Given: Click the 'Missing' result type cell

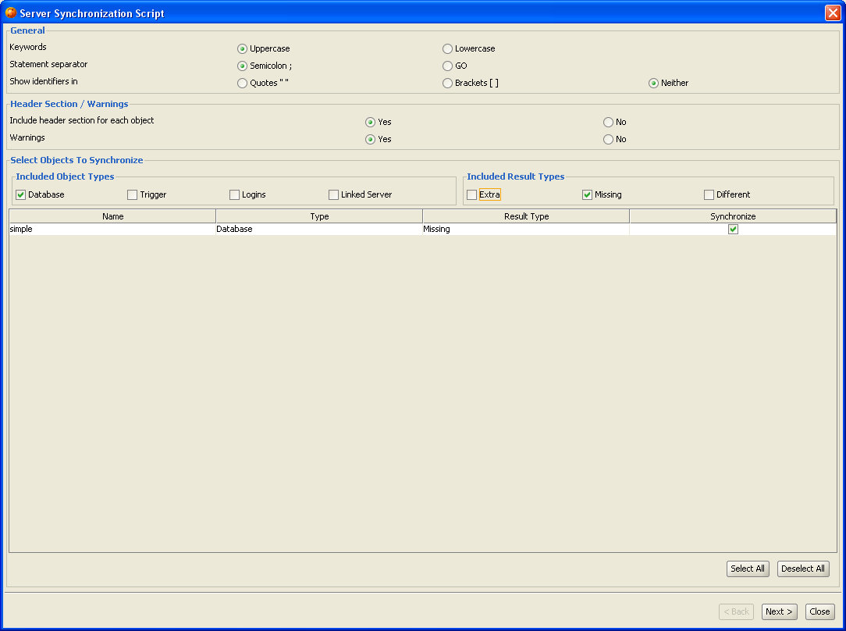Looking at the screenshot, I should tap(526, 230).
